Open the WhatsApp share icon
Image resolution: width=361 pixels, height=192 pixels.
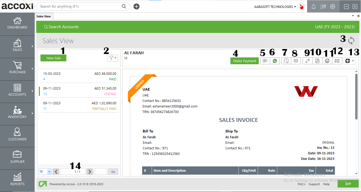275,61
